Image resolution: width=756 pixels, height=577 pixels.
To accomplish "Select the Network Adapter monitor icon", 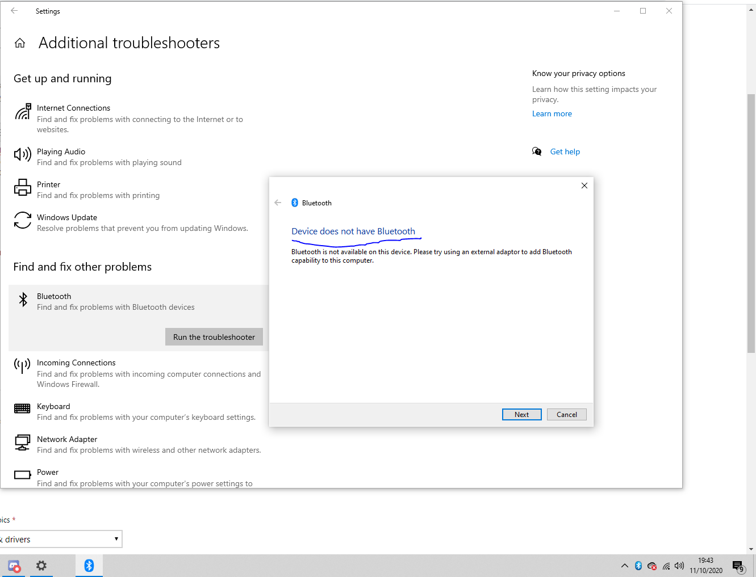I will pyautogui.click(x=22, y=442).
